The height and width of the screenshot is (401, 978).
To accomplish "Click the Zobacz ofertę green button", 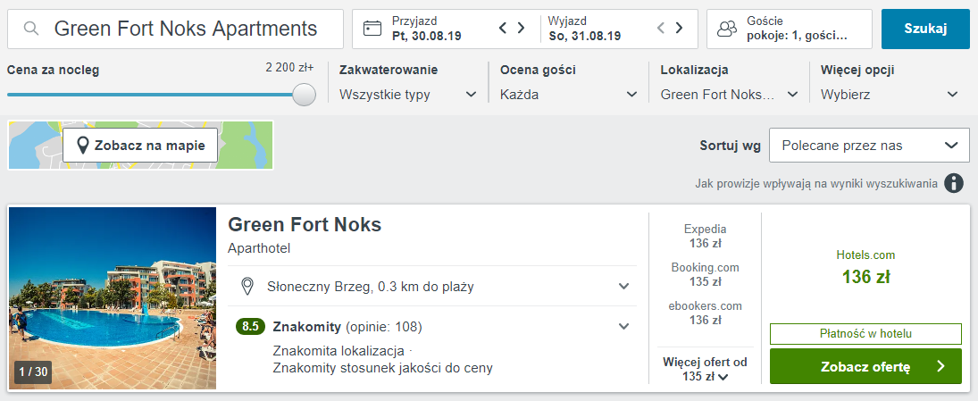I will pos(865,366).
